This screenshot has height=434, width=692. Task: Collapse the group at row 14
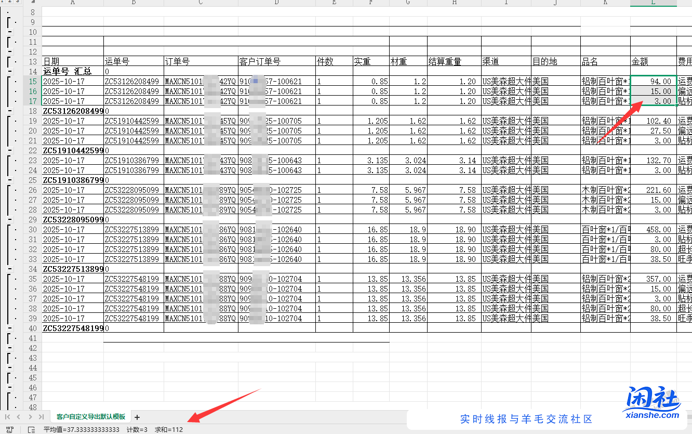(x=10, y=72)
